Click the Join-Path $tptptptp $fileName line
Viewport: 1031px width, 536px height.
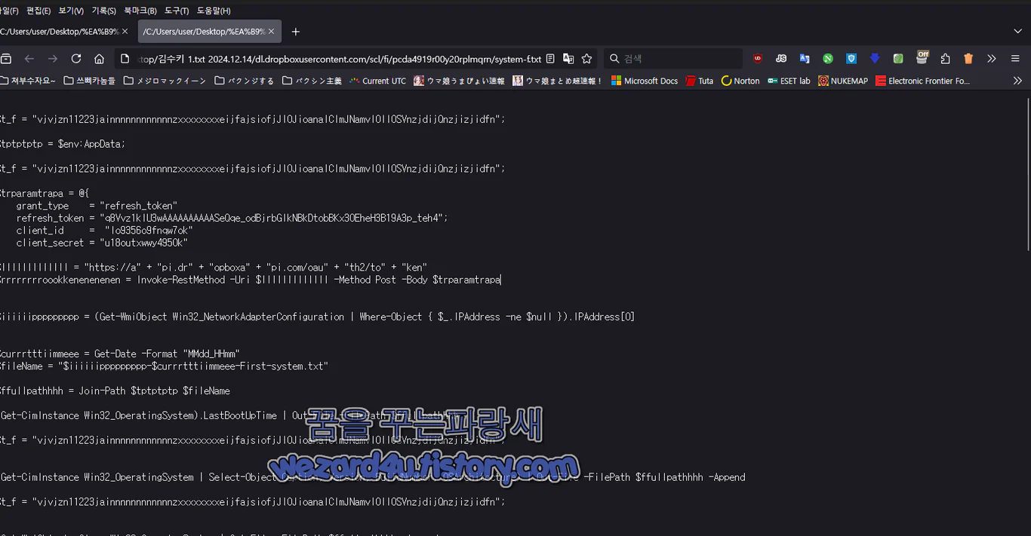(x=114, y=391)
